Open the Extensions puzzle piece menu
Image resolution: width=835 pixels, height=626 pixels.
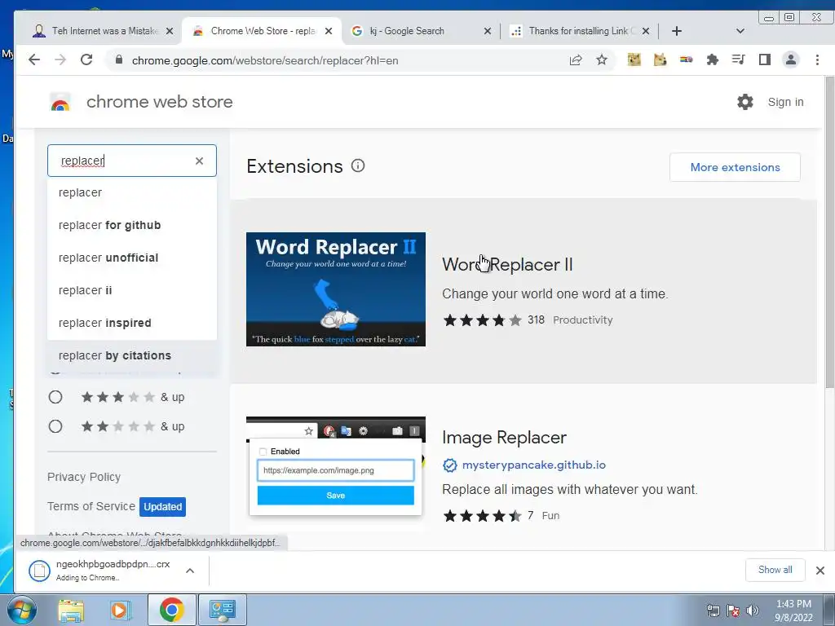(x=712, y=60)
